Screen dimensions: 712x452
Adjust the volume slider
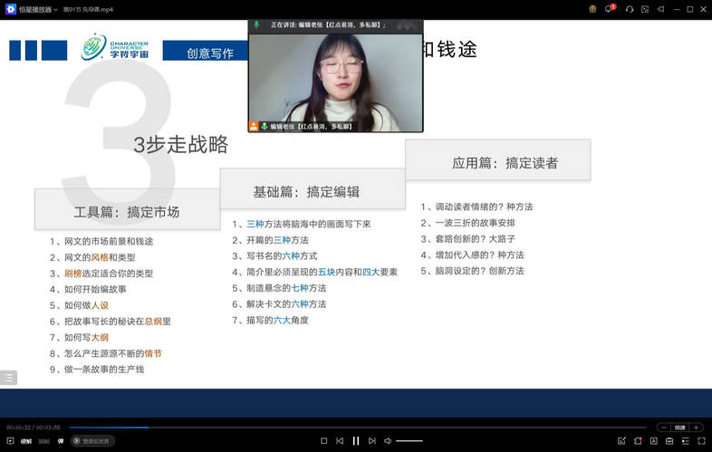tap(409, 441)
